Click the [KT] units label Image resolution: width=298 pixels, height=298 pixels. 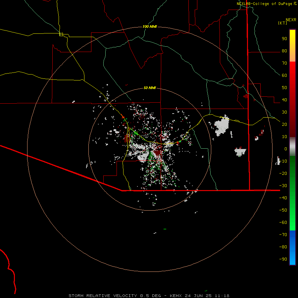pos(282,23)
